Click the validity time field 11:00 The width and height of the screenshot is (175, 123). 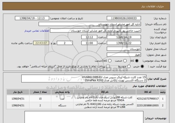(x=89, y=43)
